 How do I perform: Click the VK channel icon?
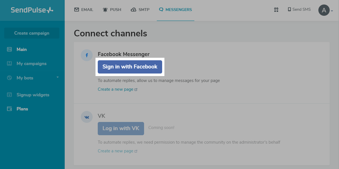[x=87, y=117]
